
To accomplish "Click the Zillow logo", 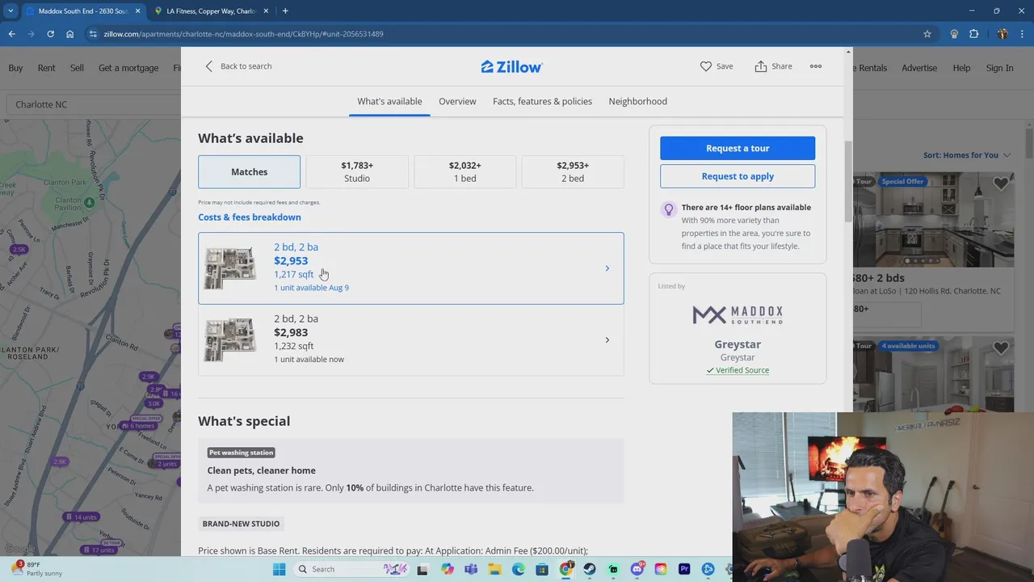I will click(x=512, y=66).
